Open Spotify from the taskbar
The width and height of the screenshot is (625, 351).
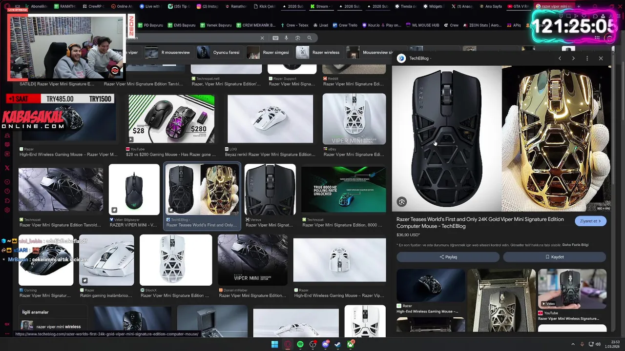point(300,345)
